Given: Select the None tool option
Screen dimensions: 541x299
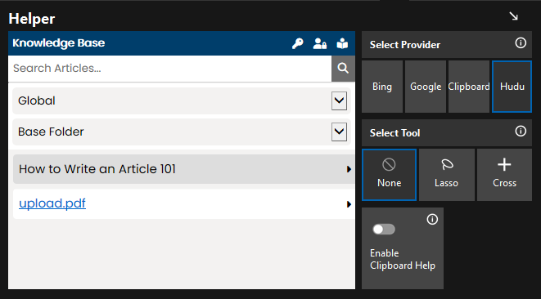Looking at the screenshot, I should point(389,175).
